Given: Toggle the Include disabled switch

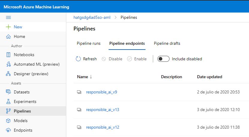Looking at the screenshot, I should click(163, 59).
